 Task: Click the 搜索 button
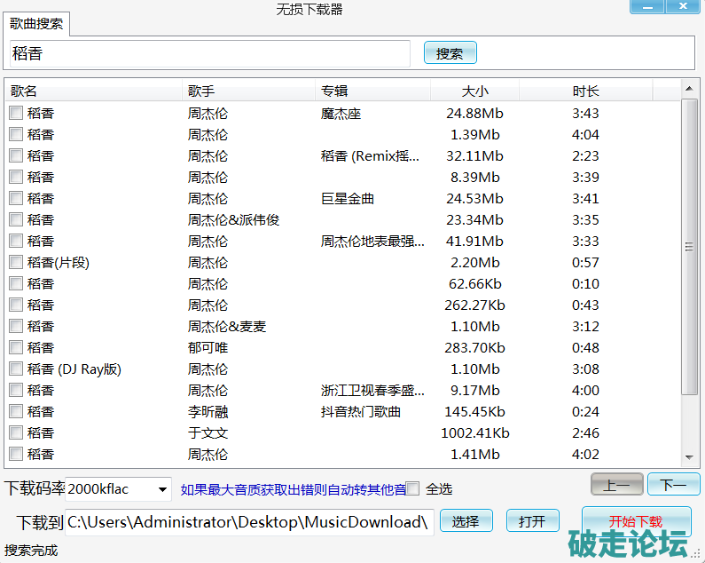[450, 53]
